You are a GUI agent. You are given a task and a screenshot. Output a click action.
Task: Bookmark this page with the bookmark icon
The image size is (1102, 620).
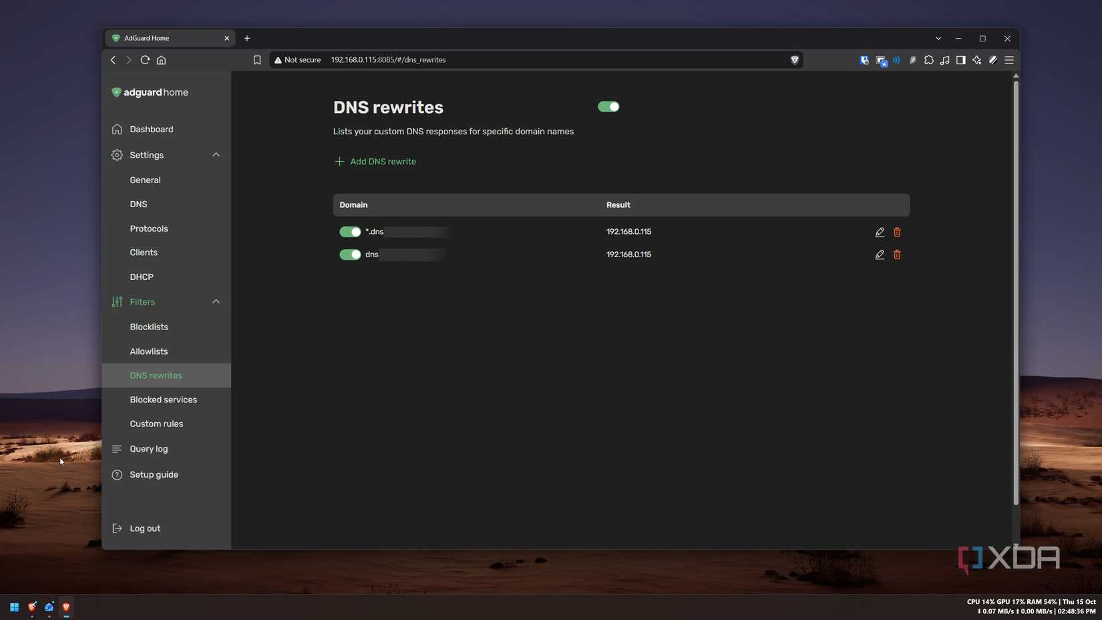point(257,60)
